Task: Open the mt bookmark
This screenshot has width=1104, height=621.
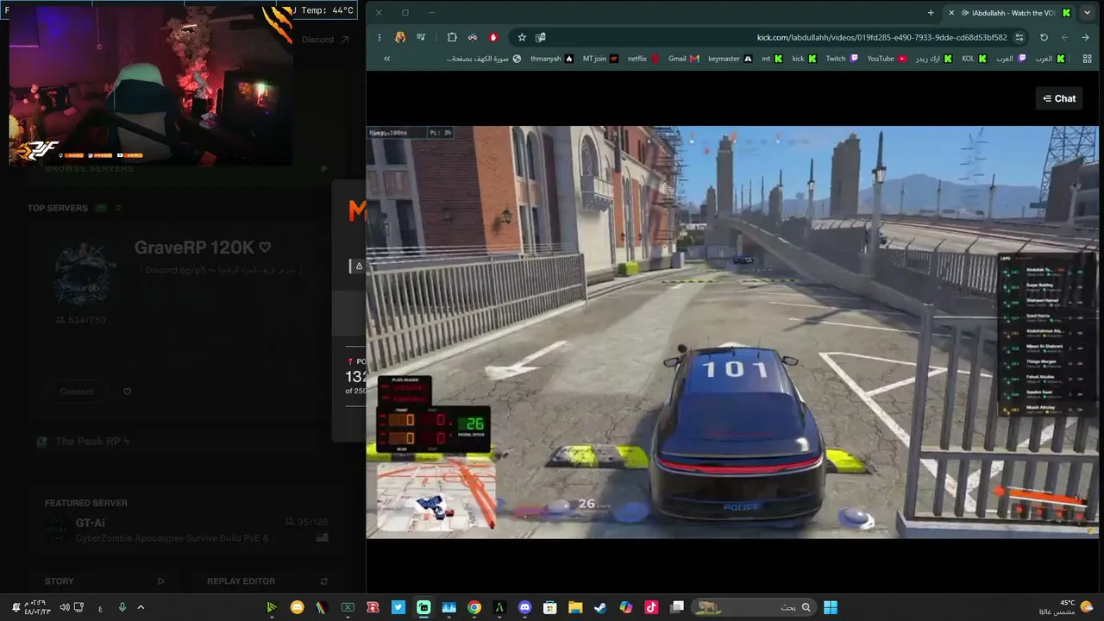Action: coord(771,59)
